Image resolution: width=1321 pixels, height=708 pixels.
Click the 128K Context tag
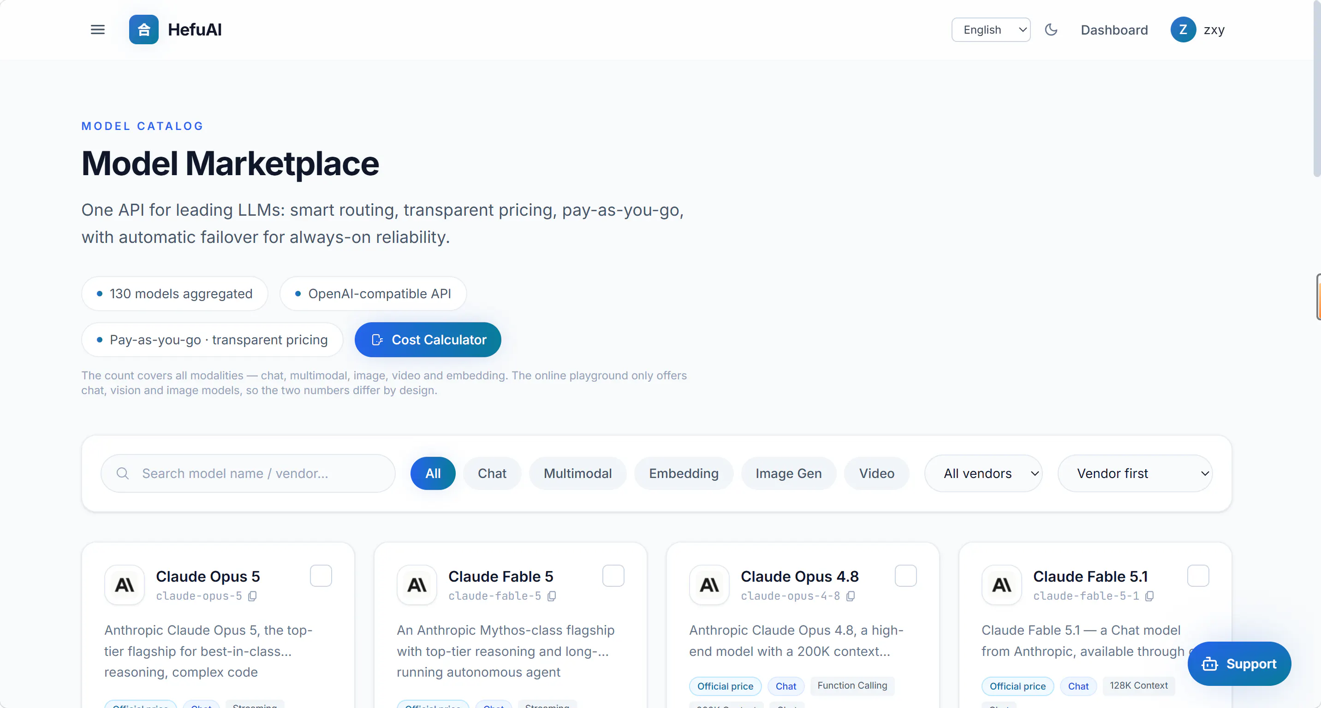(x=1138, y=685)
